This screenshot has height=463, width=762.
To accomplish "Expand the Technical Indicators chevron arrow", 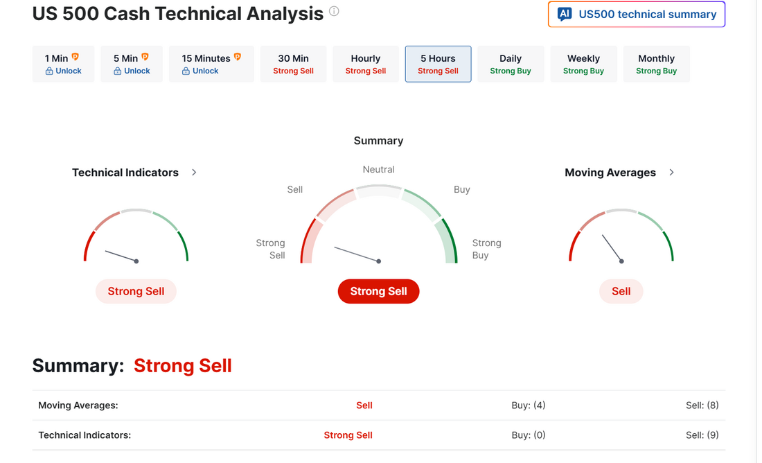I will (x=194, y=173).
